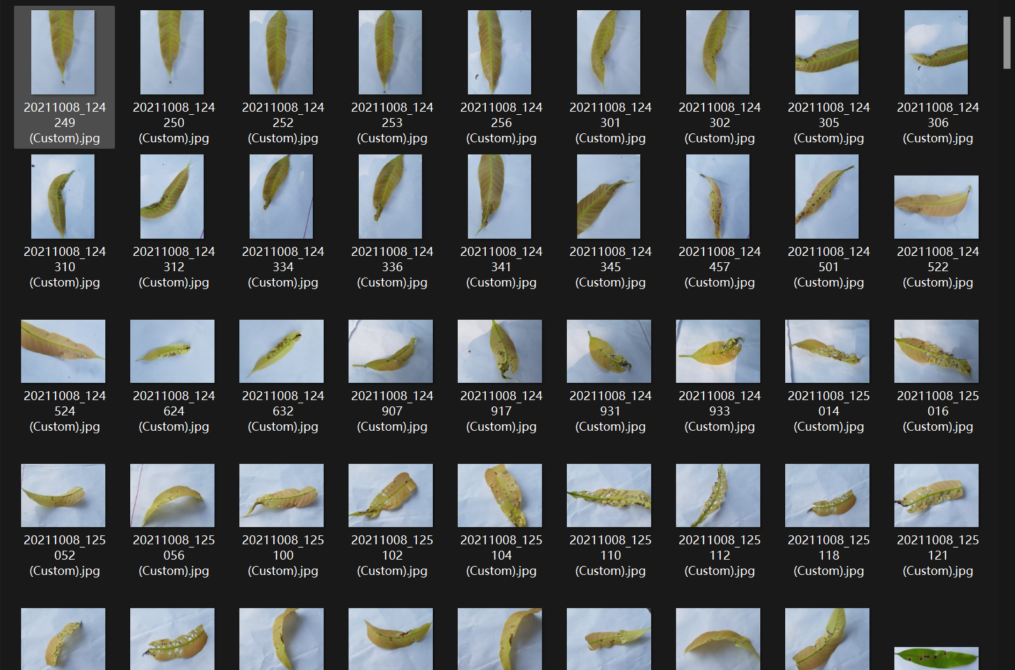The image size is (1015, 670).
Task: Select image 20211008_124345 (Custom).jpg
Action: pyautogui.click(x=609, y=197)
